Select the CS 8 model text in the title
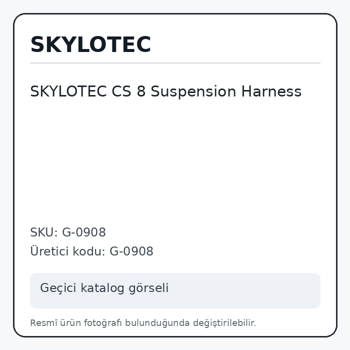Viewport: 350px width, 350px height. tap(128, 91)
